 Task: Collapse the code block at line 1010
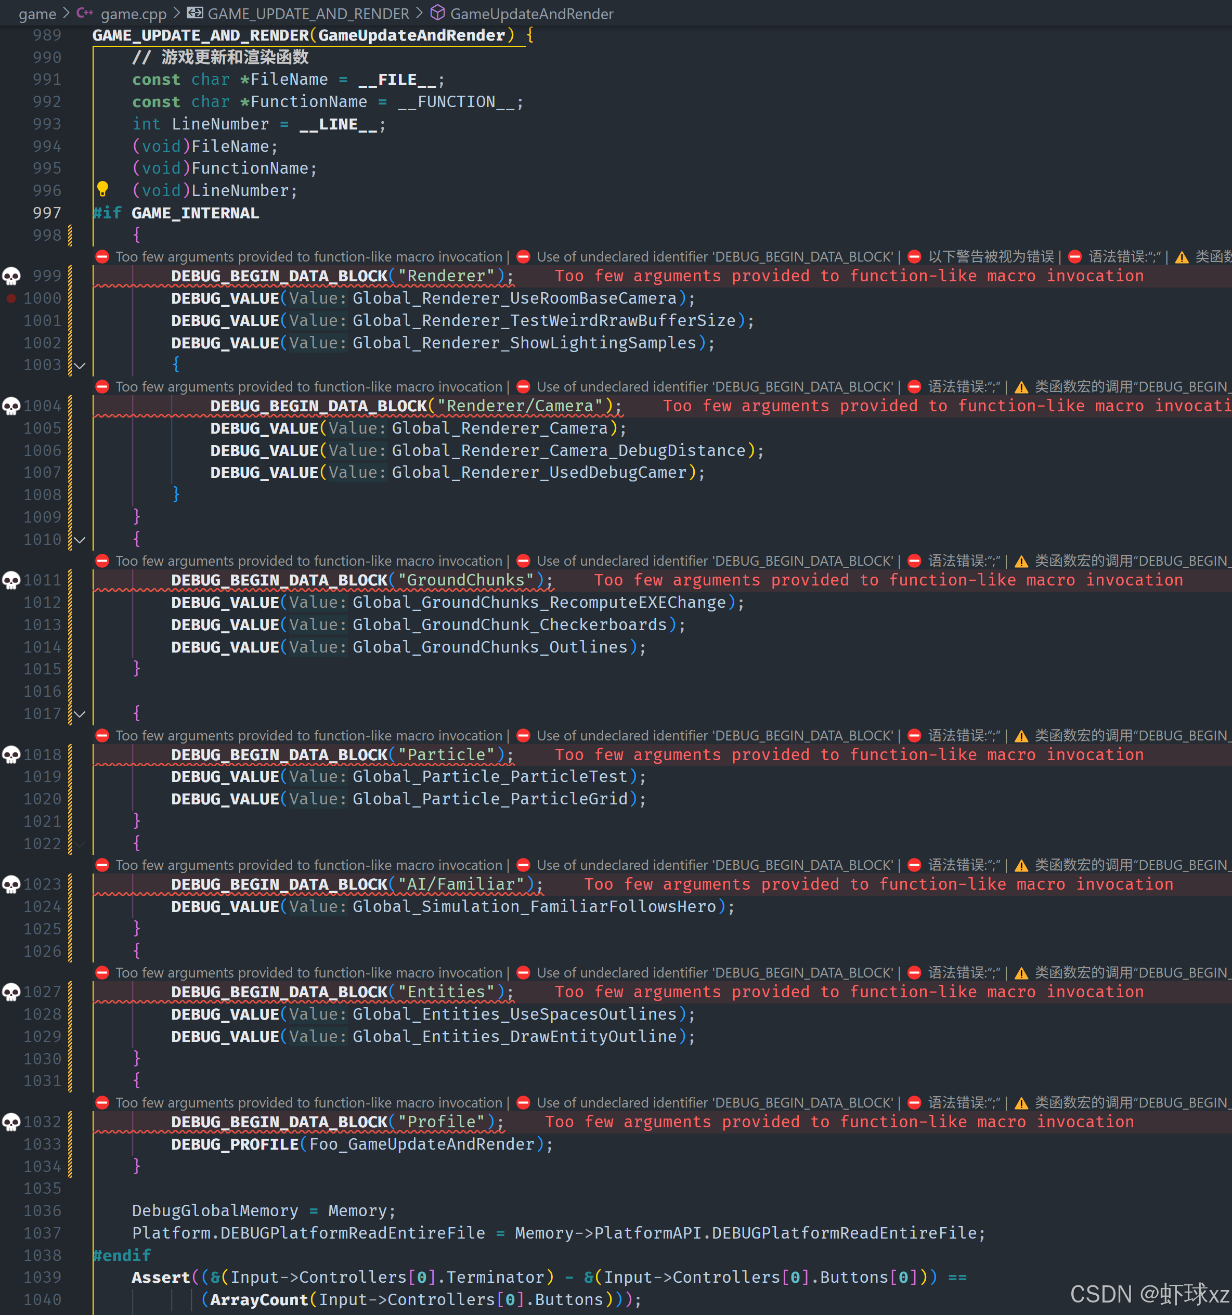point(80,540)
